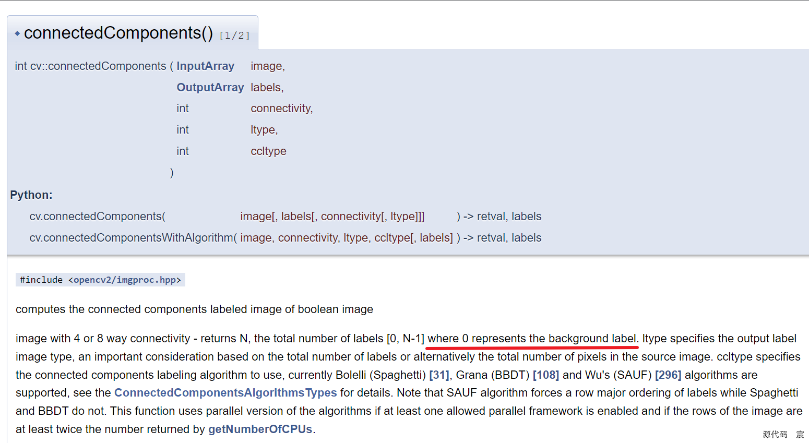Click the 'image,' parameter name

point(268,66)
